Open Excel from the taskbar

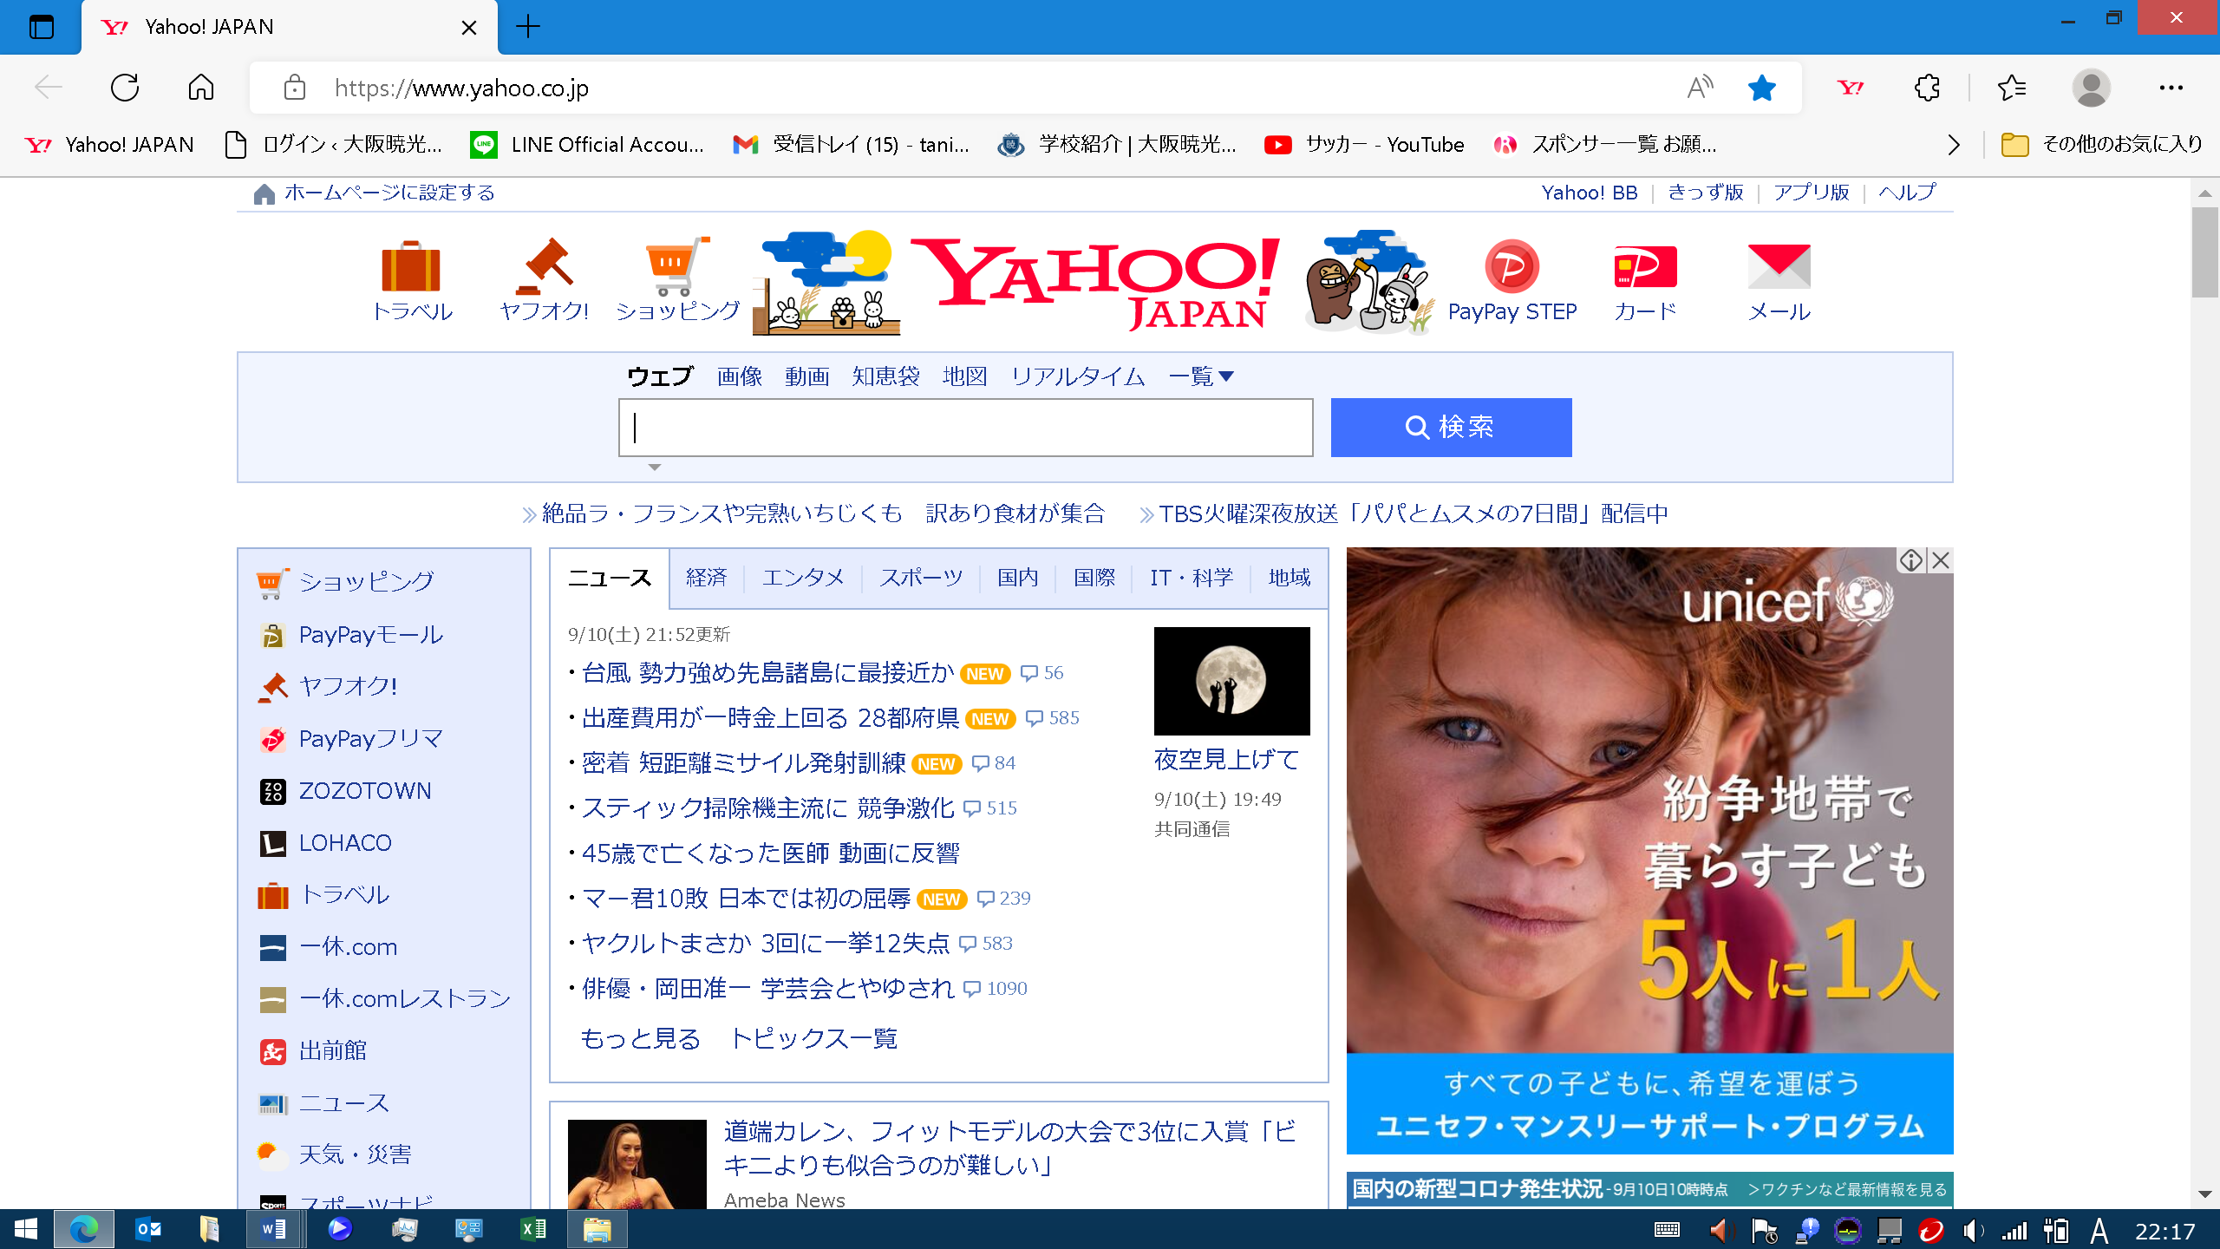tap(532, 1229)
